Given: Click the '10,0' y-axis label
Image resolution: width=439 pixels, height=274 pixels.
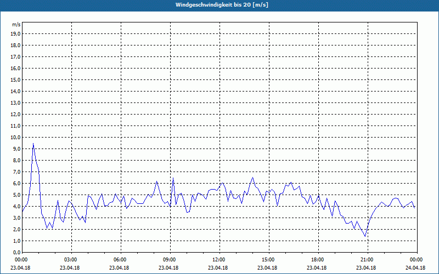Looking at the screenshot, I should [x=16, y=138].
